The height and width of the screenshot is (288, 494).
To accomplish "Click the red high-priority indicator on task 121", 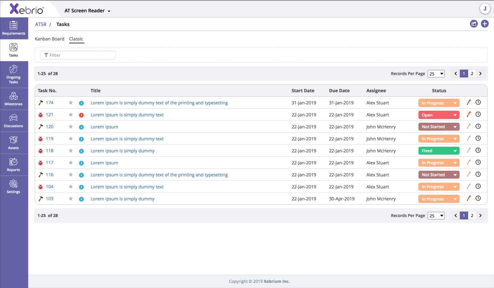I will click(81, 115).
